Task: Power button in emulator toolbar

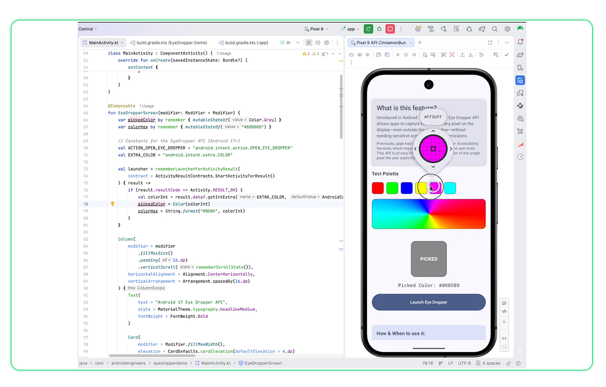Action: 352,55
